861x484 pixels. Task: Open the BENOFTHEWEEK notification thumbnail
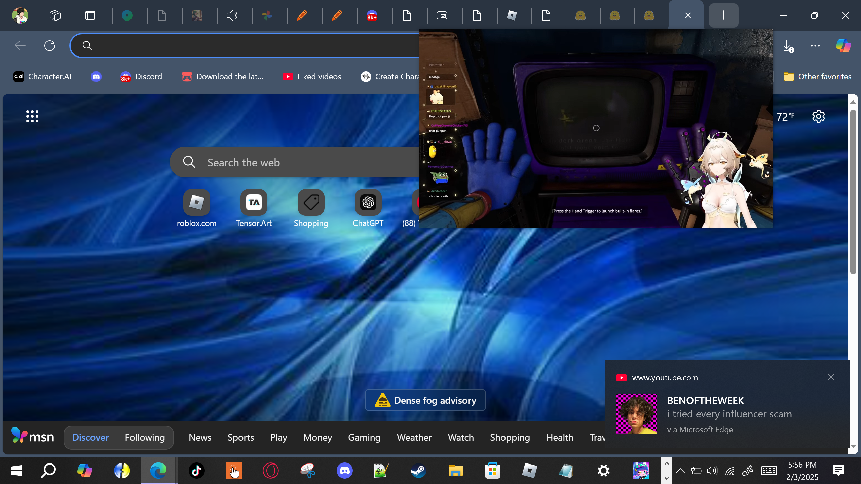click(636, 414)
